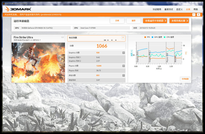205x134 pixels.
Task: Click the GPU NVIDIA GeForce GTX 960 field
Action: [x=42, y=28]
